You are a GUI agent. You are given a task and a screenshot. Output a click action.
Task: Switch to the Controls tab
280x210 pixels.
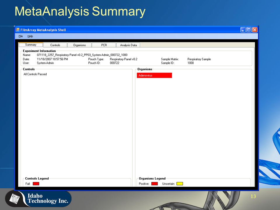pos(55,45)
